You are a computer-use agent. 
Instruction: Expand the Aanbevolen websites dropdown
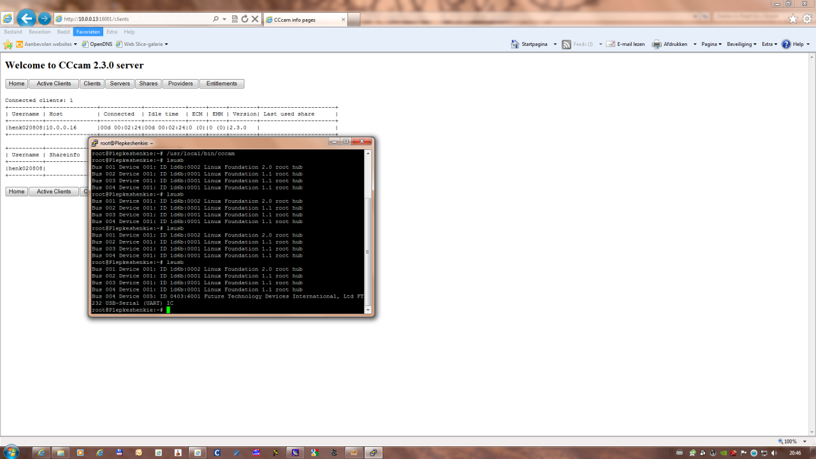75,44
